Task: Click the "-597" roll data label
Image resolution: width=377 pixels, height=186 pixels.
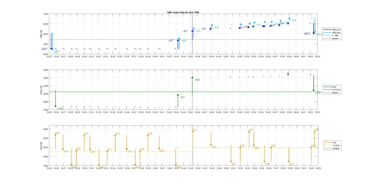Action: [214, 147]
